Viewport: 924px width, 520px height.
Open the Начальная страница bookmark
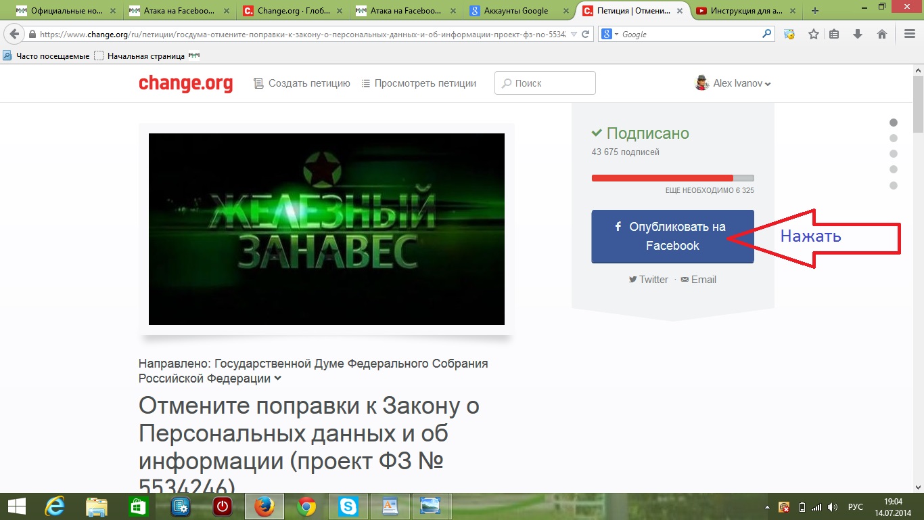(x=139, y=56)
